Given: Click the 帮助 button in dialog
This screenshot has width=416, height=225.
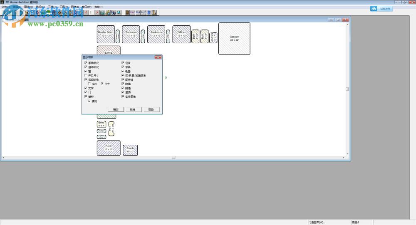Looking at the screenshot, I should click(x=151, y=109).
